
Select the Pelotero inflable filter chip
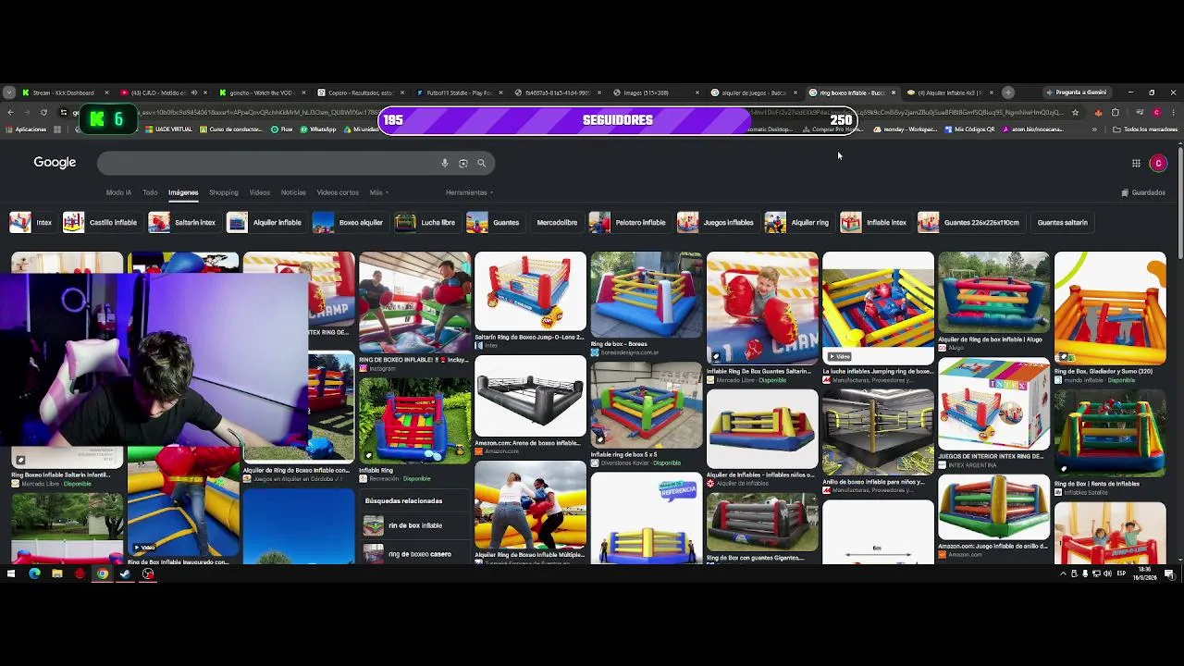(x=629, y=222)
